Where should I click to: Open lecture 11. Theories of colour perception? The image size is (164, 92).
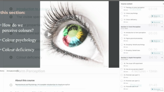pos(134,7)
